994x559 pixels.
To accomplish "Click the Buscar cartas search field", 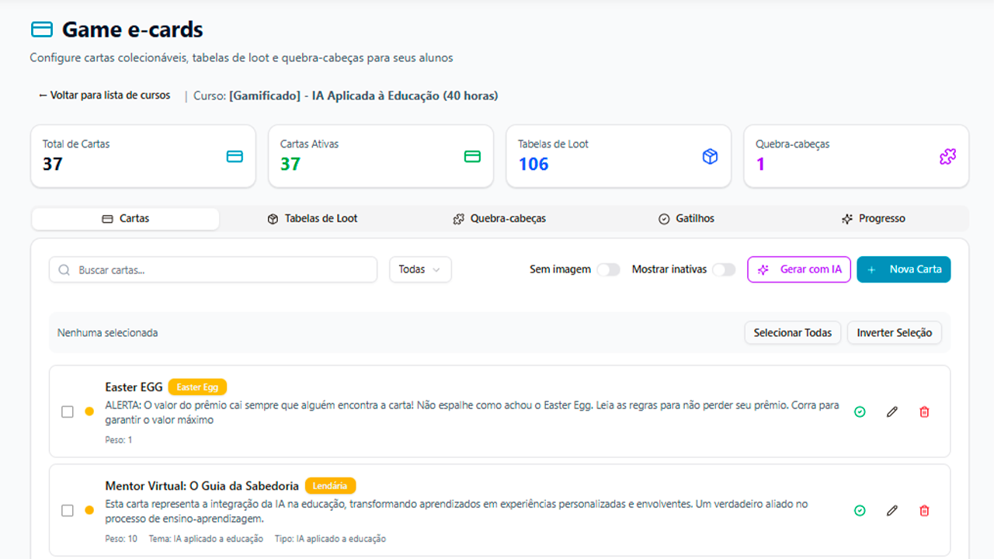I will point(214,270).
